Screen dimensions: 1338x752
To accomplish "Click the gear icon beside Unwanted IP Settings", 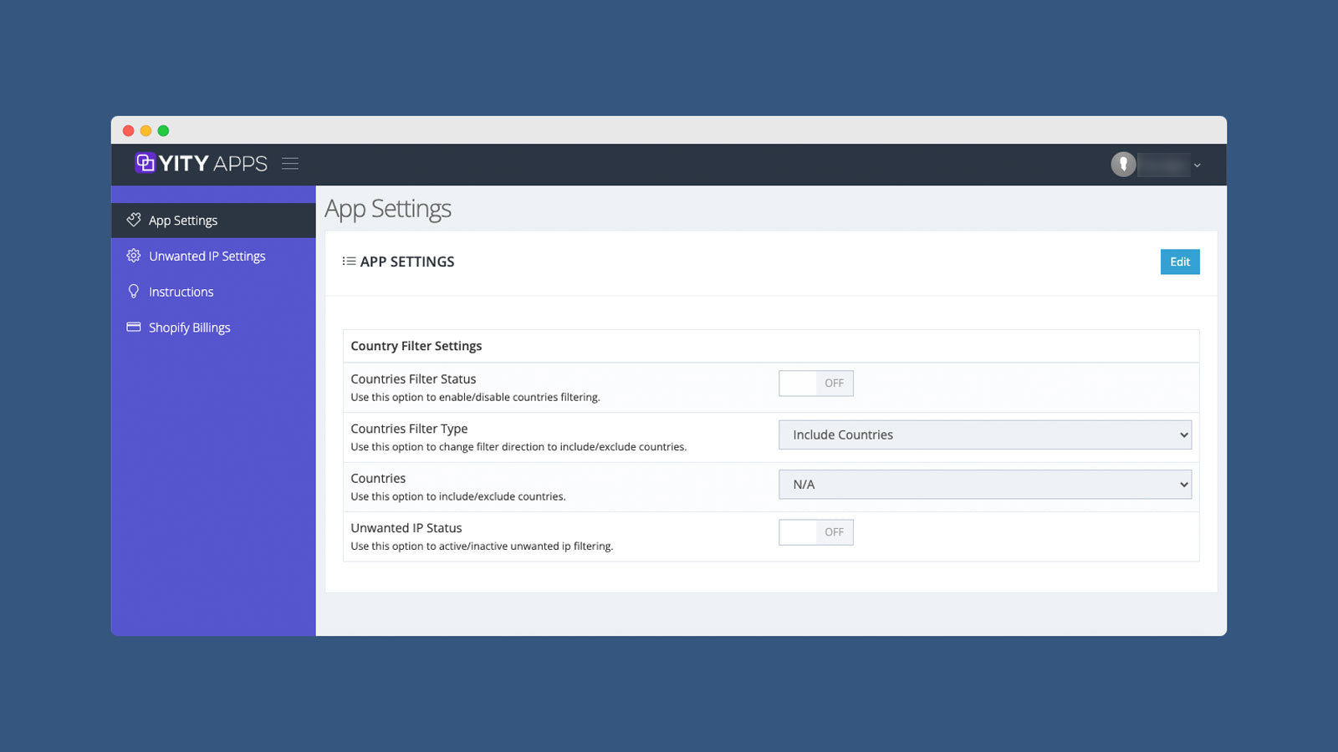I will [x=134, y=256].
